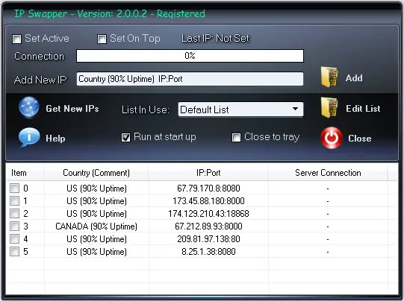
Task: Toggle the Set On Top checkbox
Action: click(102, 39)
